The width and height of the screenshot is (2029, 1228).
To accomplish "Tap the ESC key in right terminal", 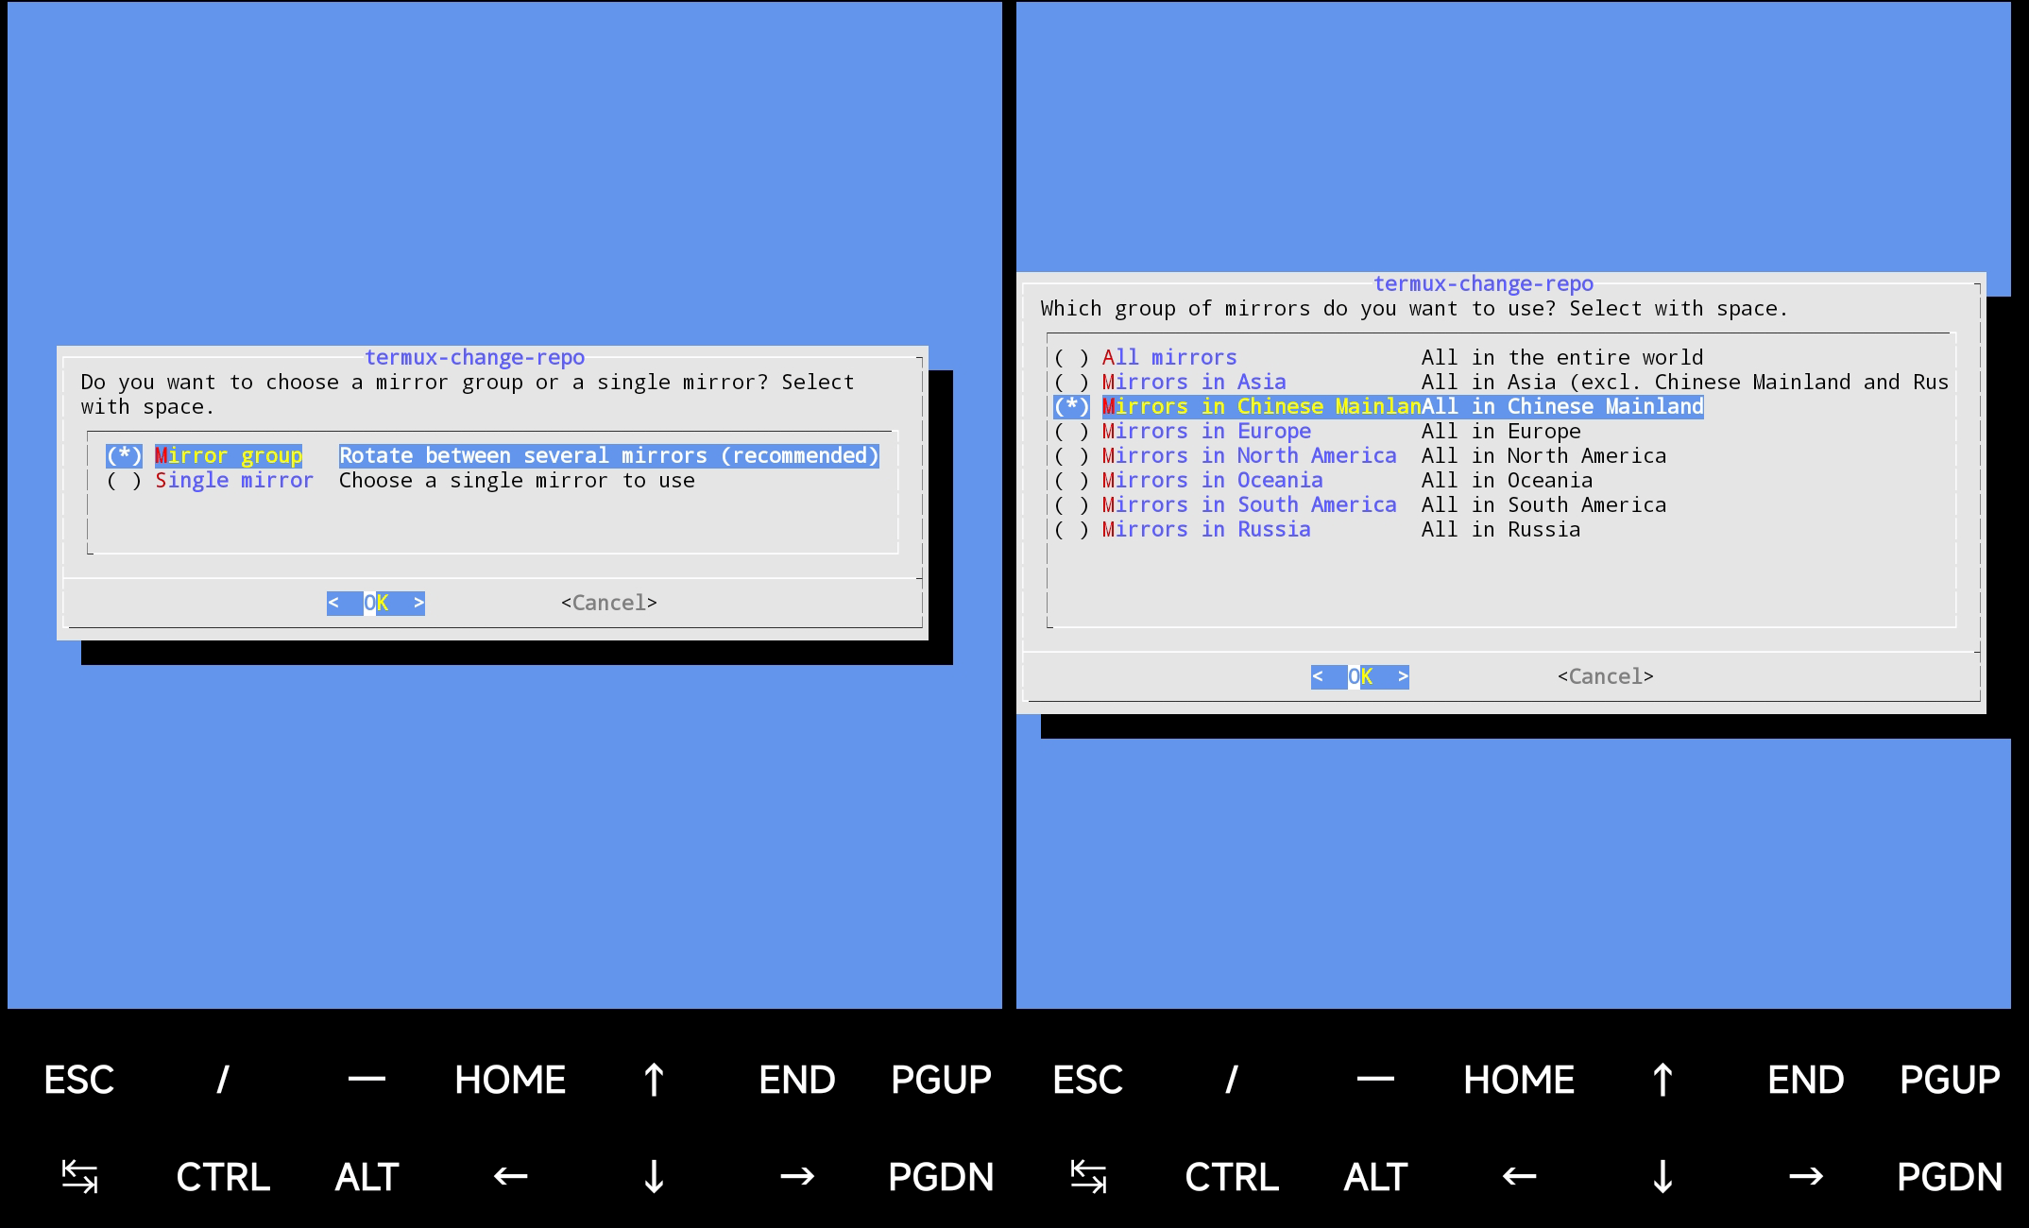I will pos(1088,1080).
